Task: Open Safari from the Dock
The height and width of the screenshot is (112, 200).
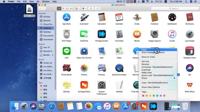Action: coord(52,106)
